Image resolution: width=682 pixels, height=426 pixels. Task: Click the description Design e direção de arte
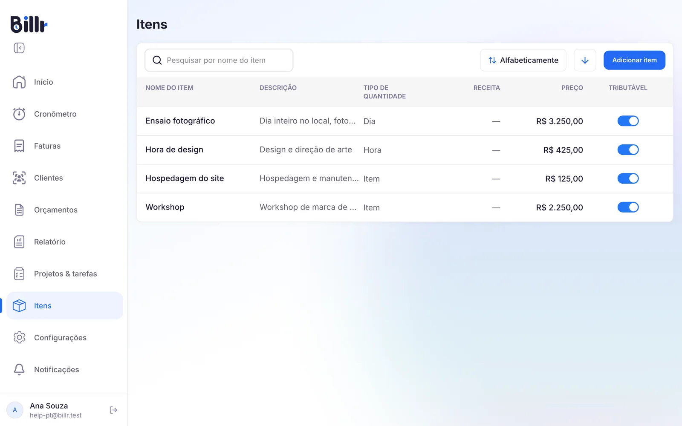306,150
